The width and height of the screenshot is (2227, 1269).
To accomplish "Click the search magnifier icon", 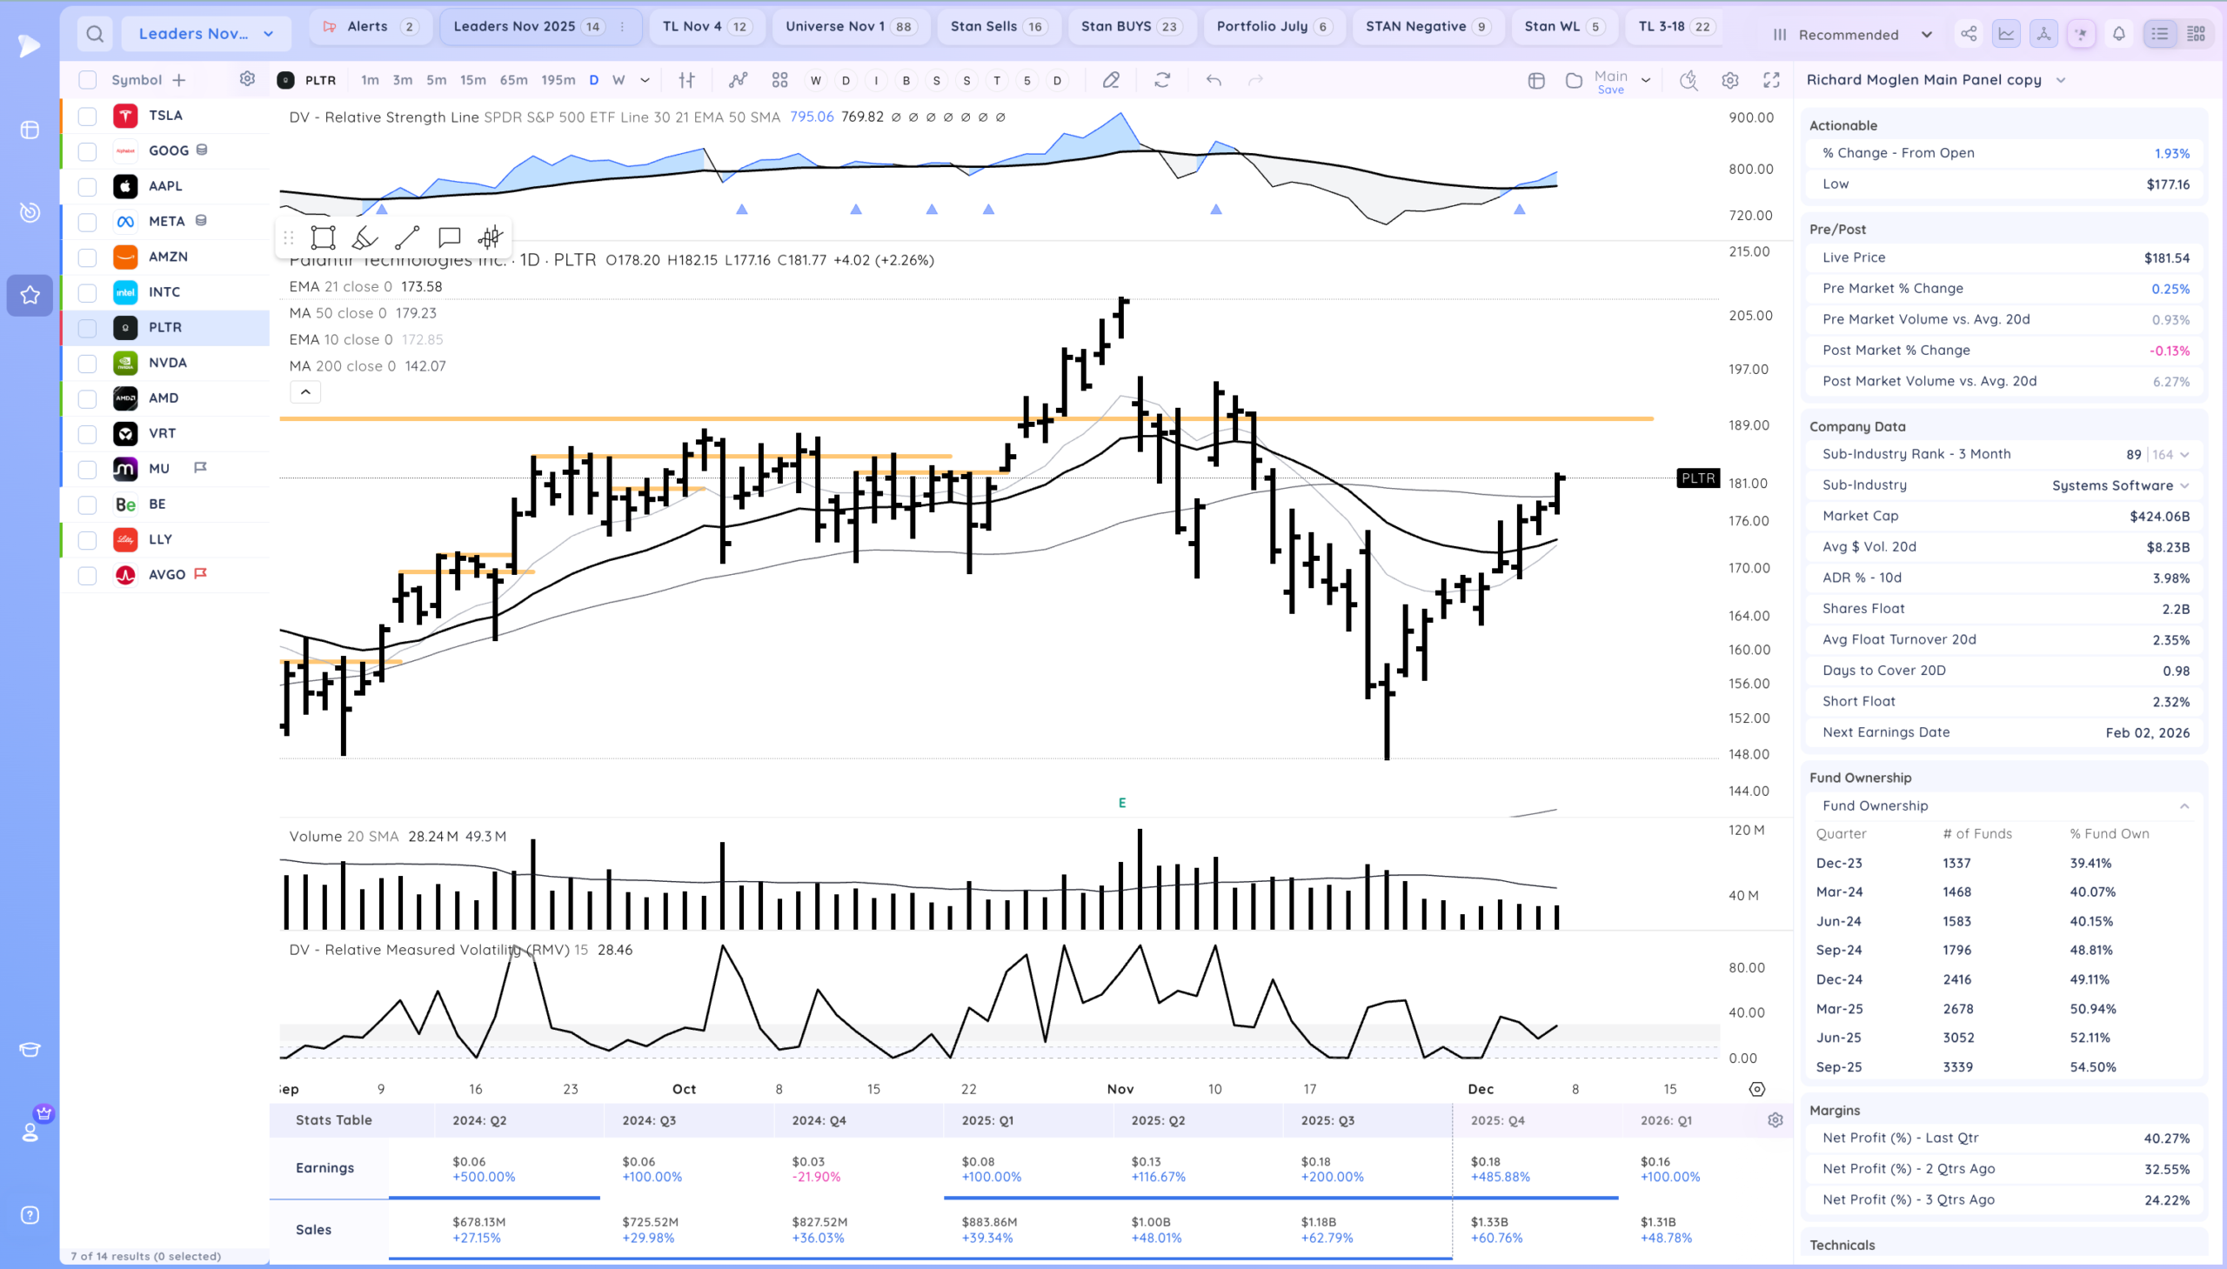I will tap(95, 34).
